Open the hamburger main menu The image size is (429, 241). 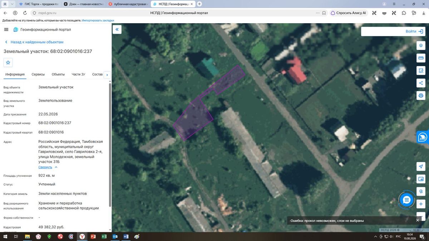coord(6,30)
